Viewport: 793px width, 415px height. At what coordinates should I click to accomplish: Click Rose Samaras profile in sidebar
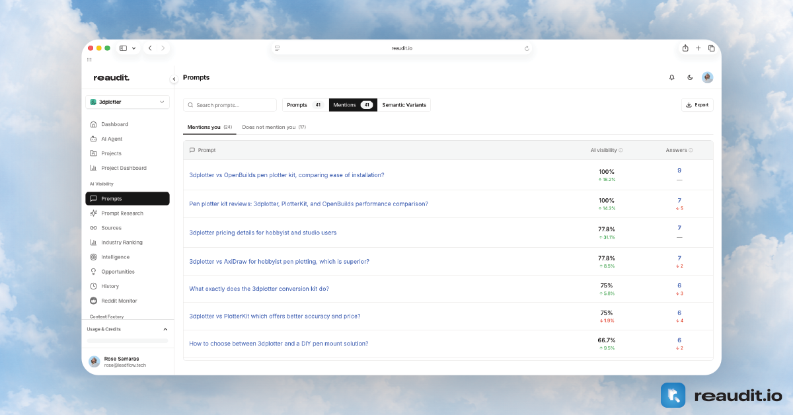pos(128,361)
